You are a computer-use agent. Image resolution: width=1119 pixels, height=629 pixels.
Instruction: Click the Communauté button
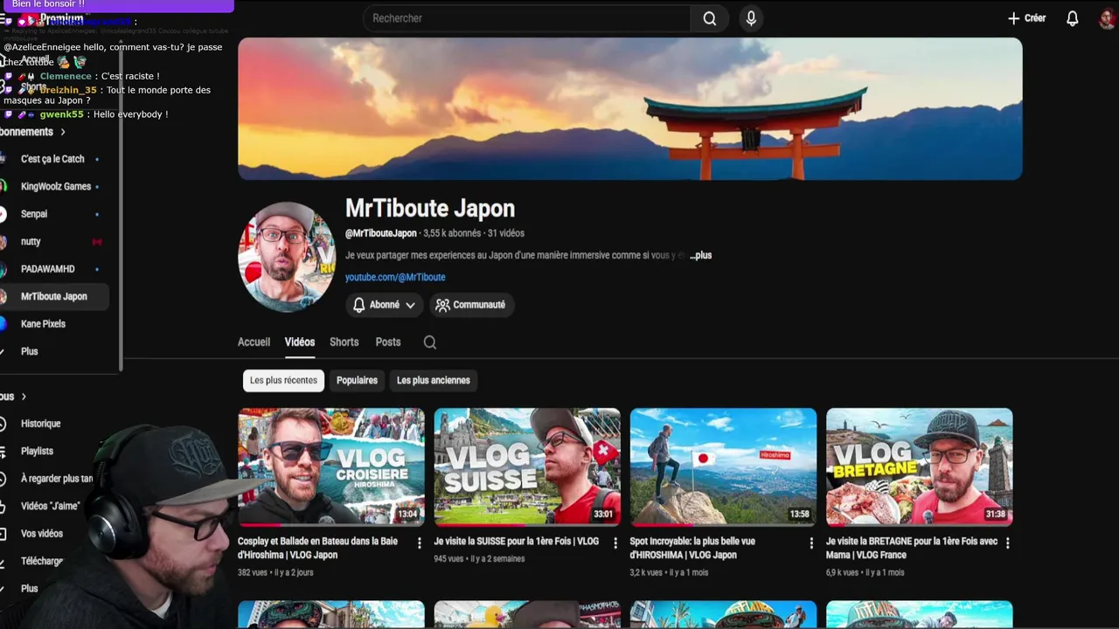point(470,305)
